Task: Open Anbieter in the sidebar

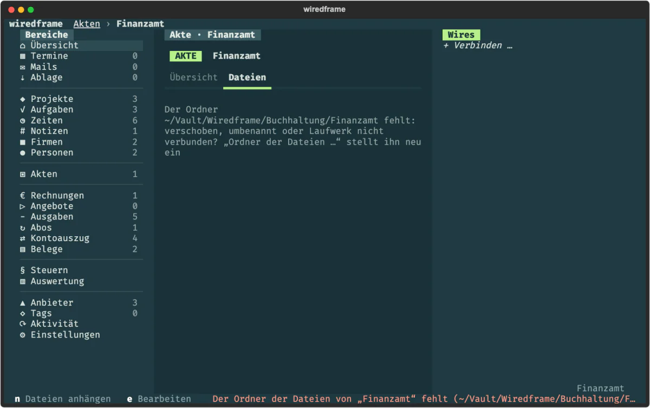Action: 81,303
